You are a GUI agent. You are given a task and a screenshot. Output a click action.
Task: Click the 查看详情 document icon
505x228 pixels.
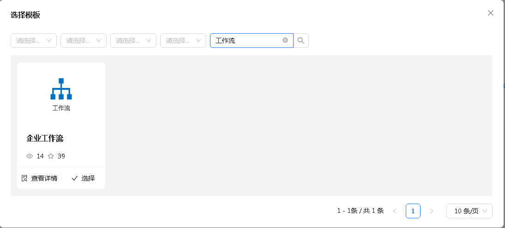point(24,178)
